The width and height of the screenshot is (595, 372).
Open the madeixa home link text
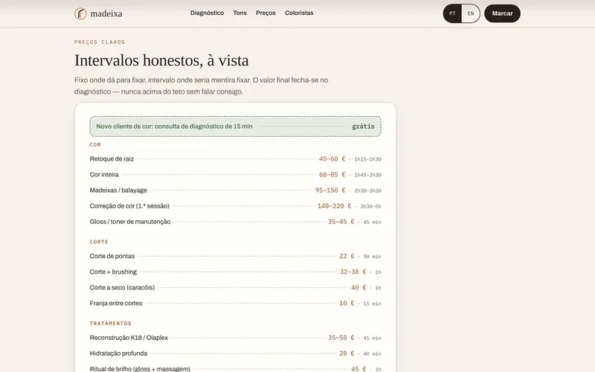click(x=106, y=13)
